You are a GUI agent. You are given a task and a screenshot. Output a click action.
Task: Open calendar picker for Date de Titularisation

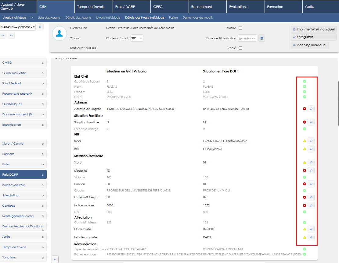tap(262, 38)
